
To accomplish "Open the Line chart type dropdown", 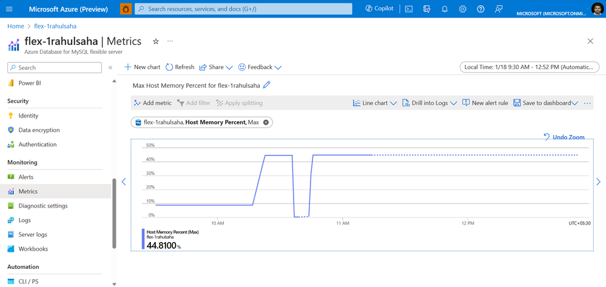I will 375,103.
